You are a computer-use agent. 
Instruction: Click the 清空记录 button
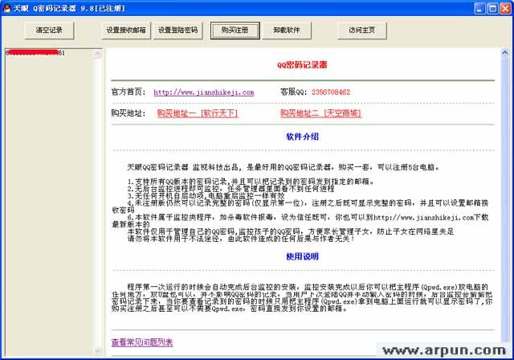pos(49,31)
